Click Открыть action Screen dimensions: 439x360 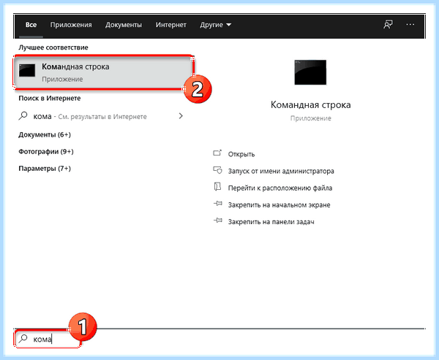point(241,154)
